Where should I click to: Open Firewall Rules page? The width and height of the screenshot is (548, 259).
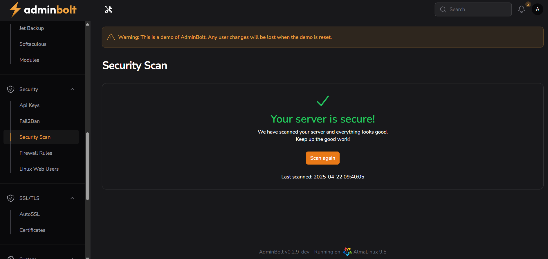[36, 153]
